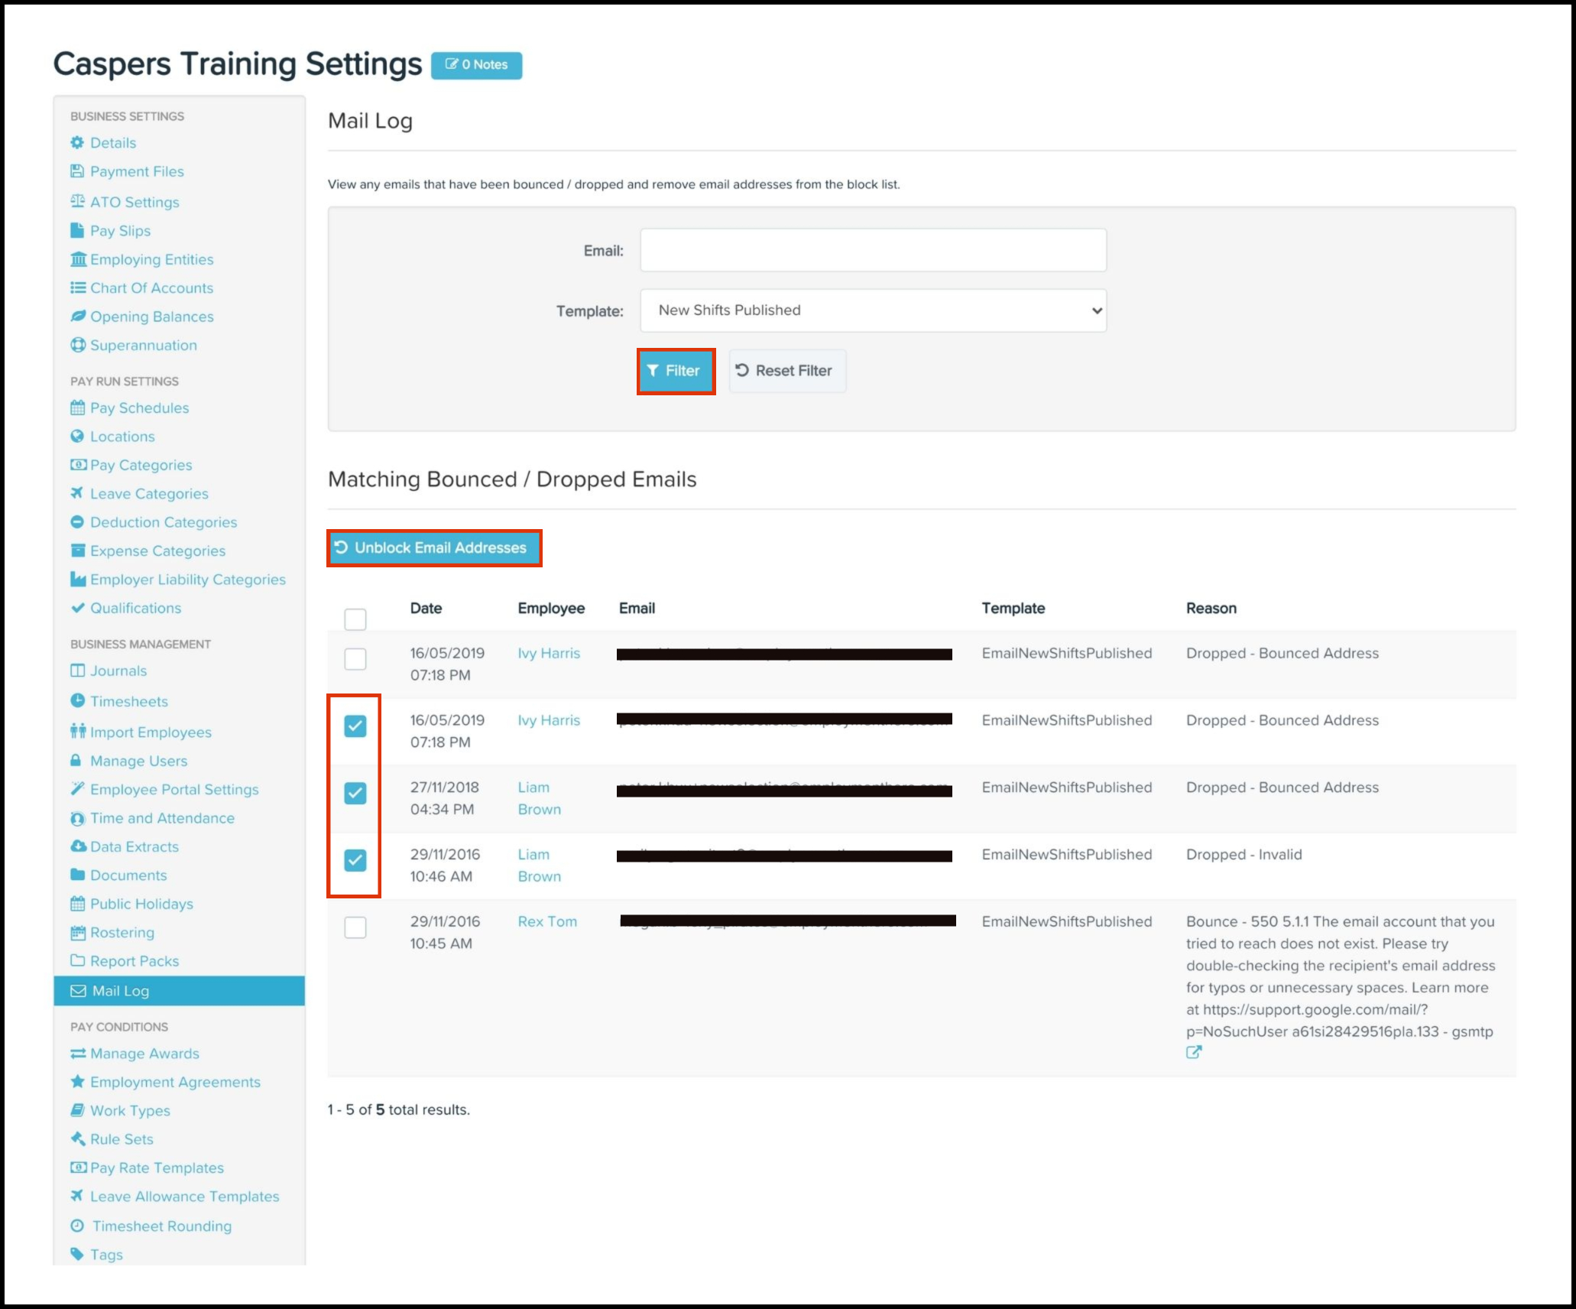Click the Leave Categories plane icon
1576x1309 pixels.
coord(77,493)
